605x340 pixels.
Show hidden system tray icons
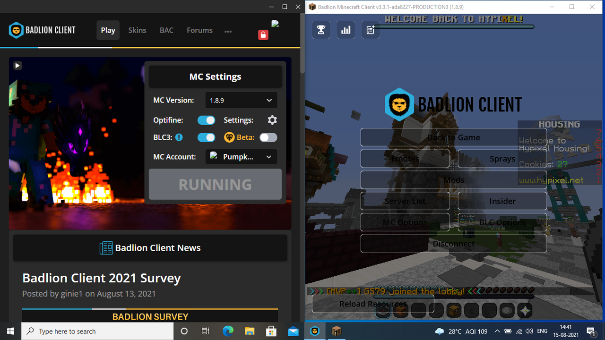pyautogui.click(x=498, y=331)
